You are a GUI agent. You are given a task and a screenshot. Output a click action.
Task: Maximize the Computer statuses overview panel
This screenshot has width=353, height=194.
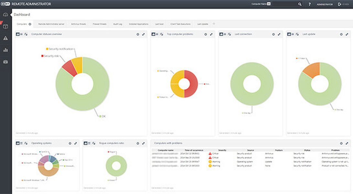click(144, 34)
